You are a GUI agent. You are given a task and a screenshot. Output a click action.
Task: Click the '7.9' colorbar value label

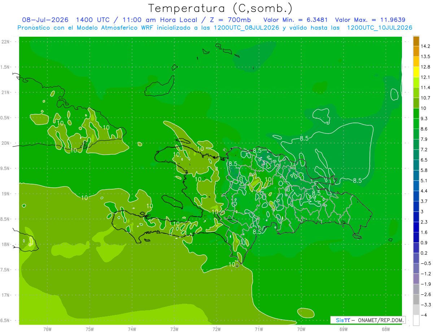point(424,139)
